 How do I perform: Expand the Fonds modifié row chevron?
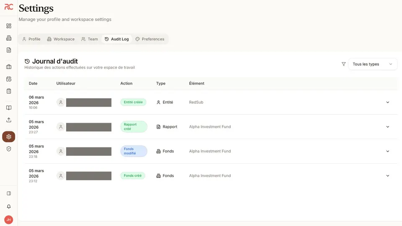pos(388,151)
